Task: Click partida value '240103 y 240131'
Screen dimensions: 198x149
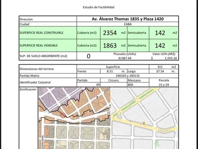Action: pyautogui.click(x=127, y=76)
